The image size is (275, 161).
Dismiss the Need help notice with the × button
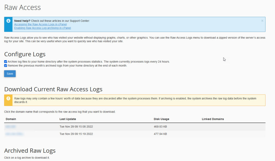click(x=262, y=21)
